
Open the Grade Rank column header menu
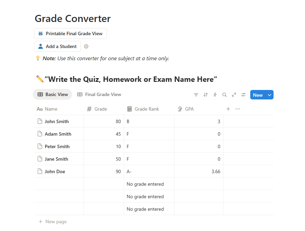146,109
